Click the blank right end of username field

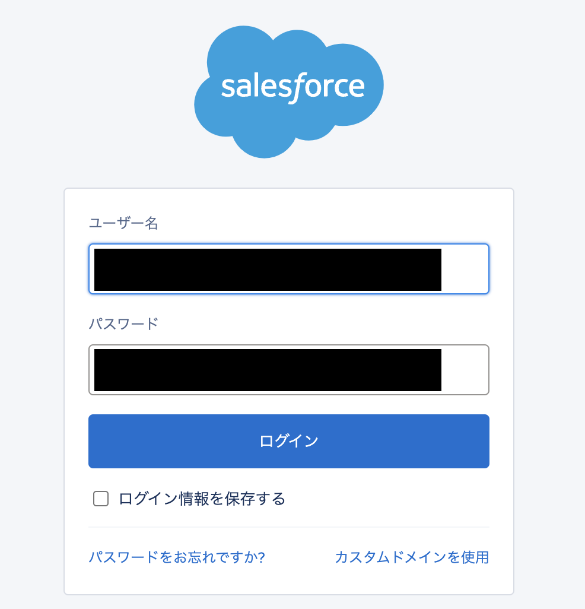tap(465, 269)
